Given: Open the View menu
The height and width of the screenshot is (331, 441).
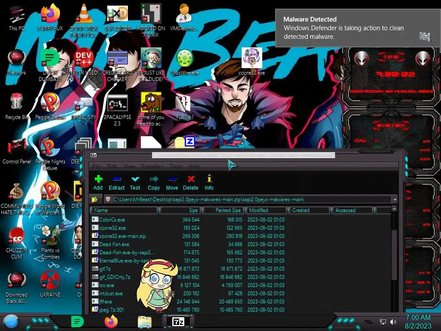Looking at the screenshot, I should 129,166.
